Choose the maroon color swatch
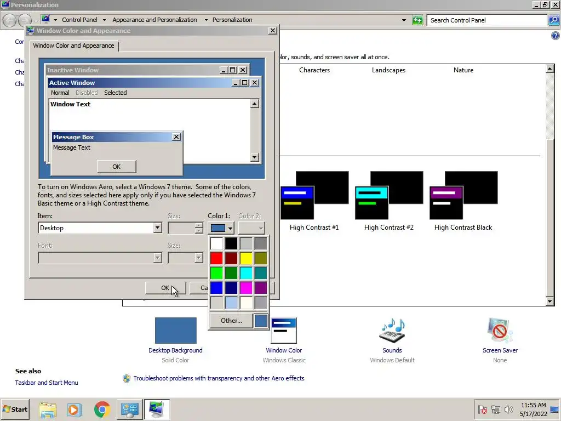The image size is (561, 421). tap(231, 258)
